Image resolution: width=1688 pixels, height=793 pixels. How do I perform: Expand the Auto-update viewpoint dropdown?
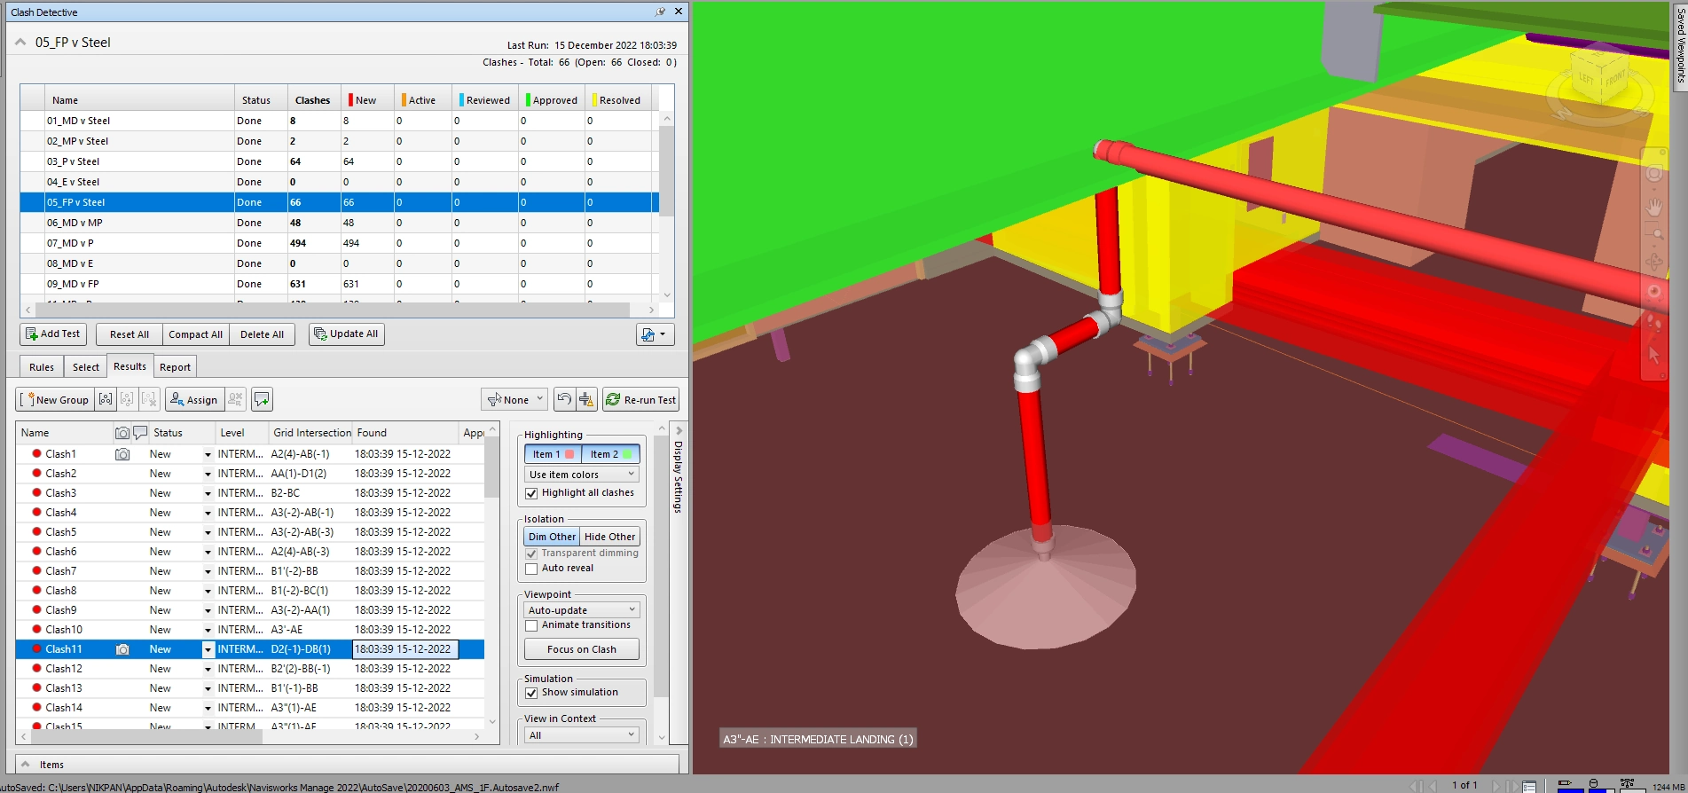coord(582,610)
